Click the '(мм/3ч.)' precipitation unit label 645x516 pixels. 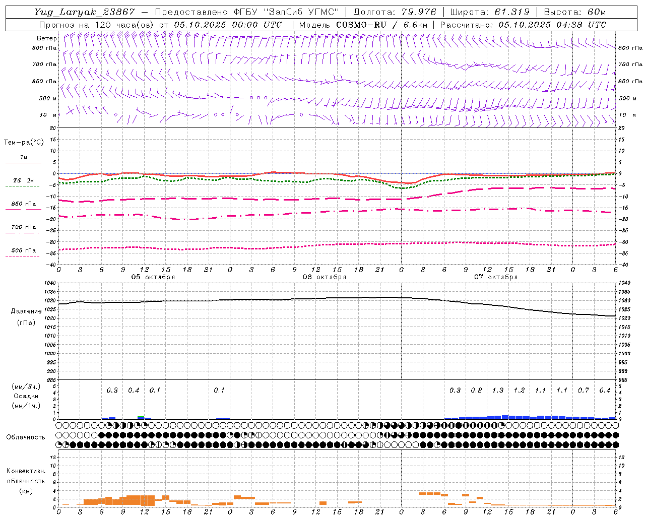coord(26,386)
